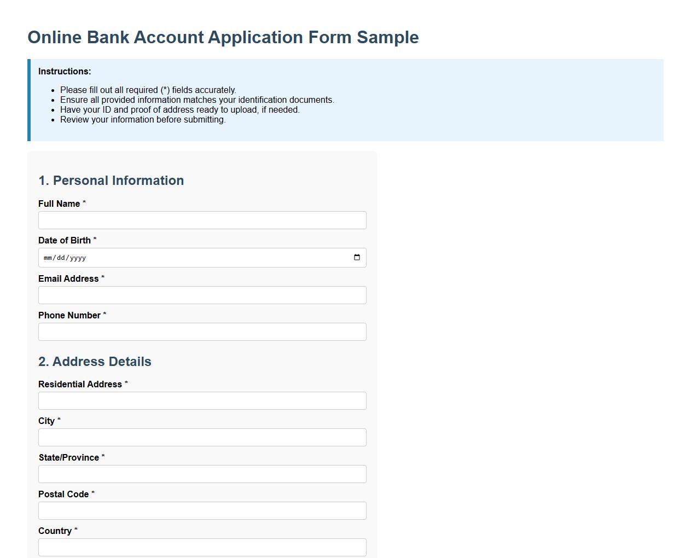
Task: Click the Postal Code input field
Action: [202, 510]
